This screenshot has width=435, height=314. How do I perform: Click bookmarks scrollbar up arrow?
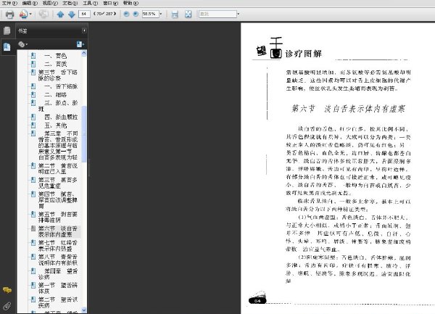click(84, 53)
